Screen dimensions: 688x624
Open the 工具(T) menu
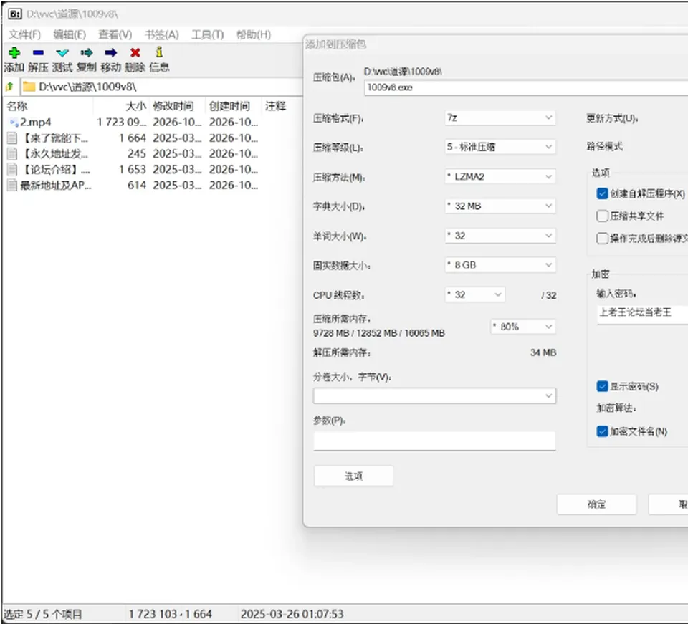(208, 34)
